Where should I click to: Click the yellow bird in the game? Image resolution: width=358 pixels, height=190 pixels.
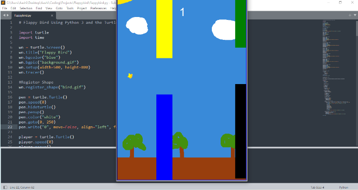click(x=130, y=76)
